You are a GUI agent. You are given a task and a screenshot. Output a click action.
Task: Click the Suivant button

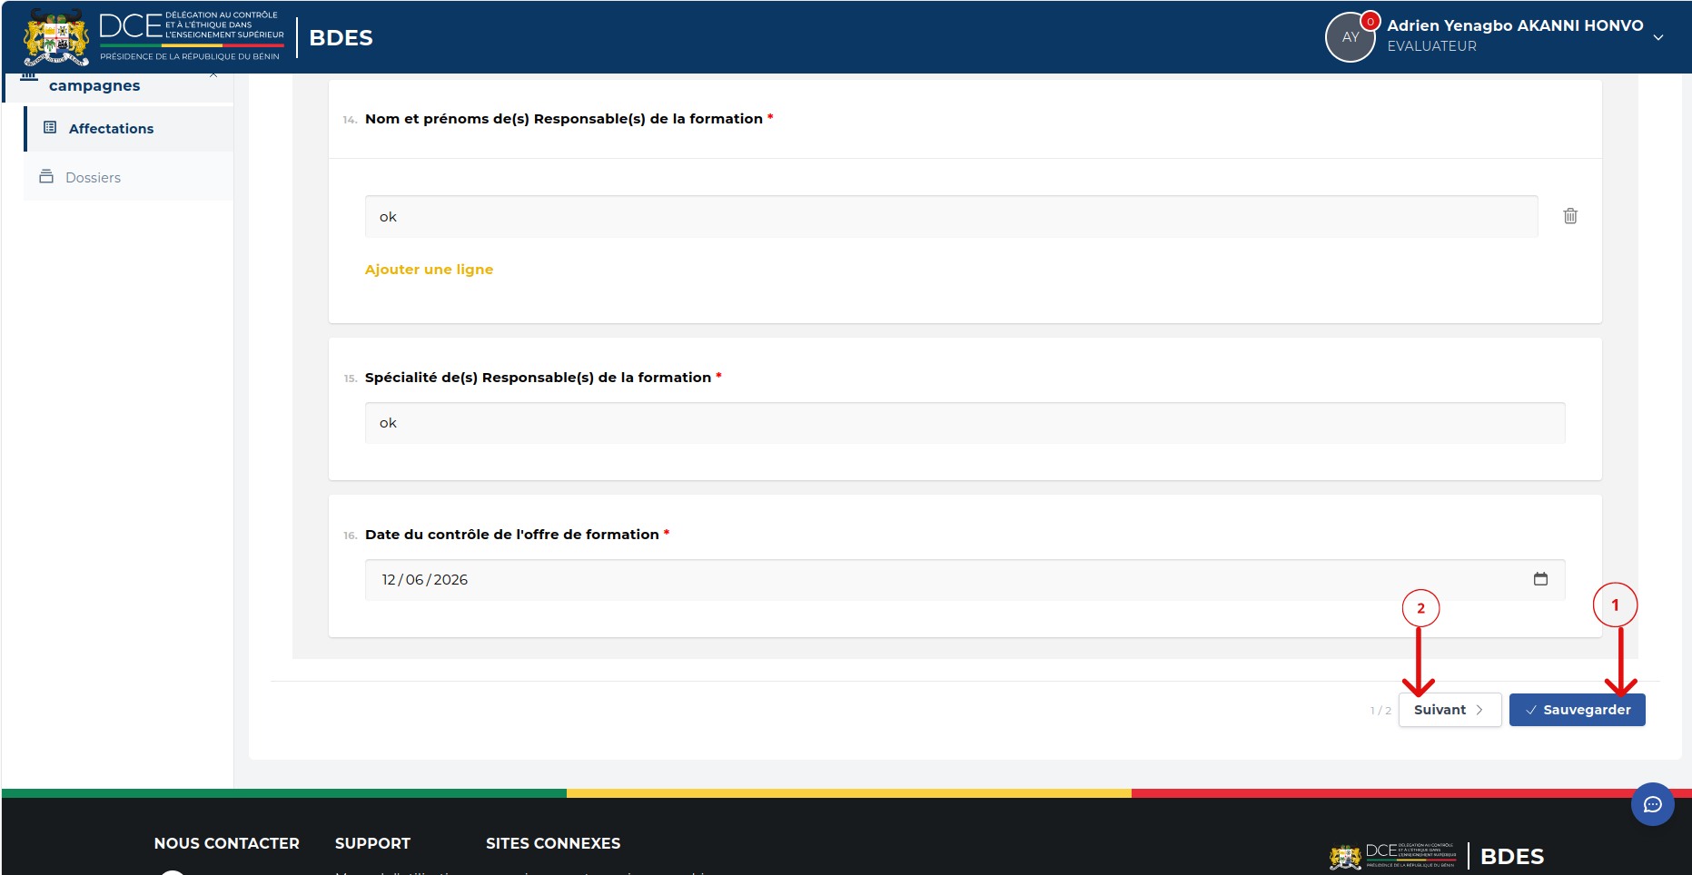click(1450, 710)
